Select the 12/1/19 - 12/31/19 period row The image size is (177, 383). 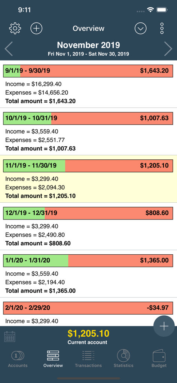point(88,226)
